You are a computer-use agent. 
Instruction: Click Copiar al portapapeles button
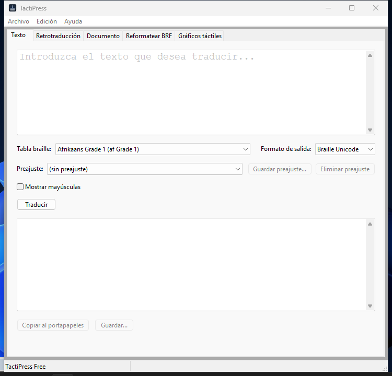click(x=53, y=325)
